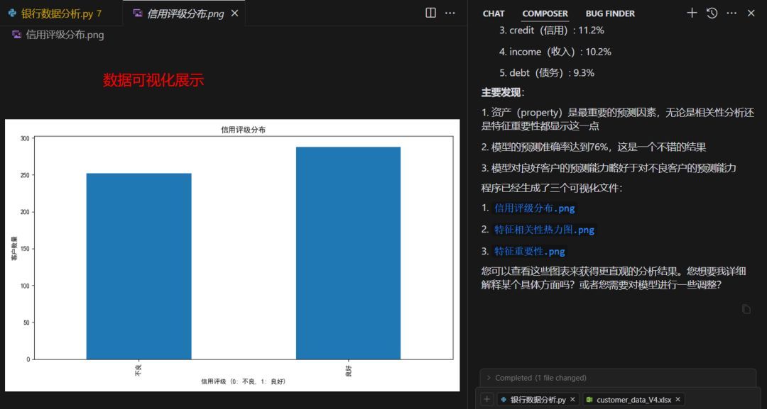Close the 信用评级分布.png editor tab

[x=234, y=13]
